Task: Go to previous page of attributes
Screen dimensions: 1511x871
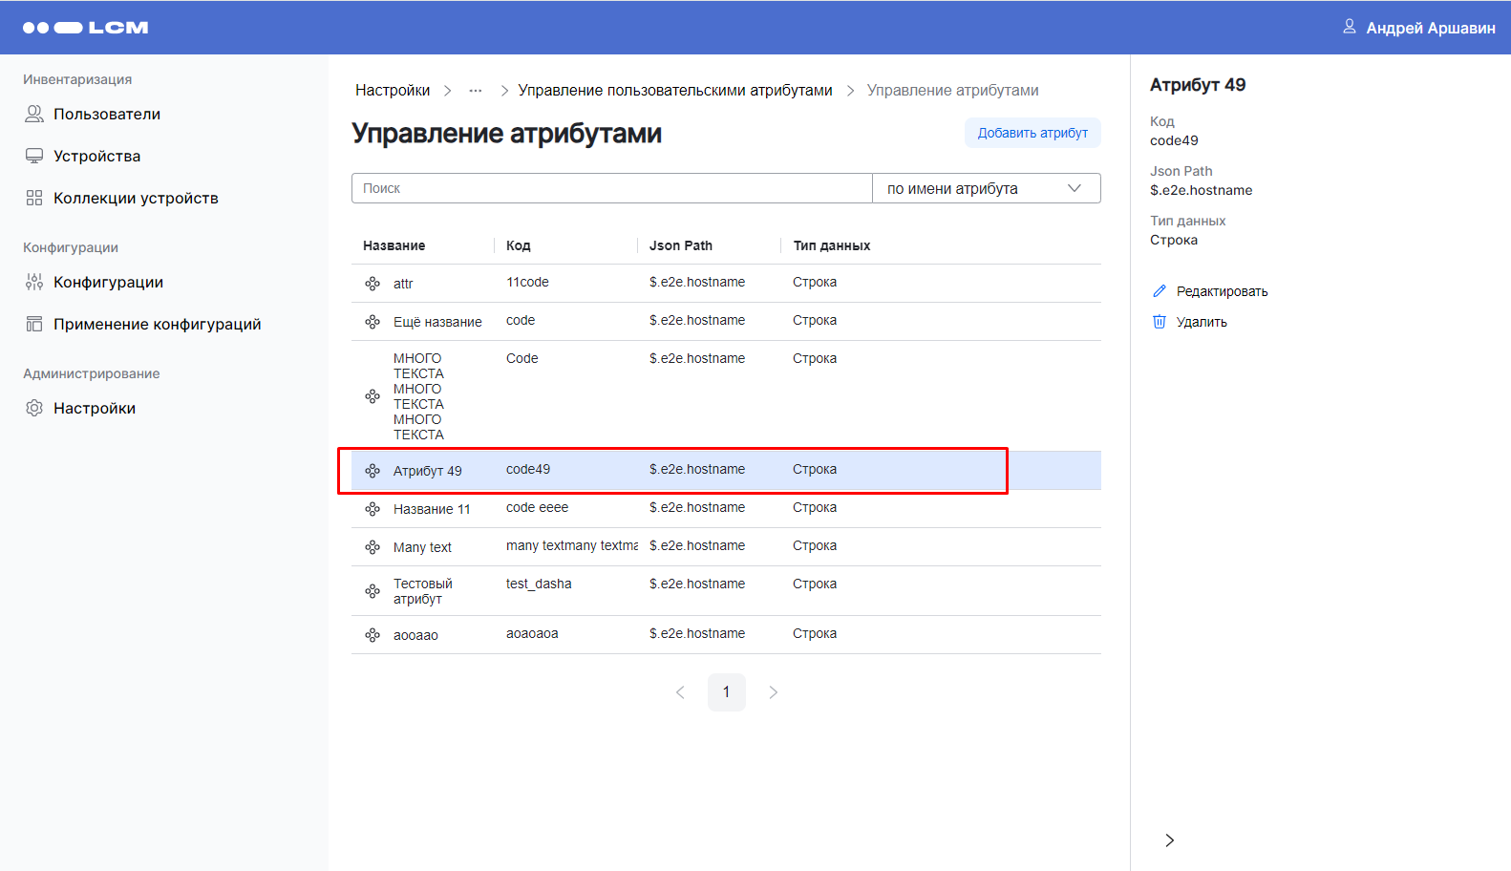Action: [680, 692]
